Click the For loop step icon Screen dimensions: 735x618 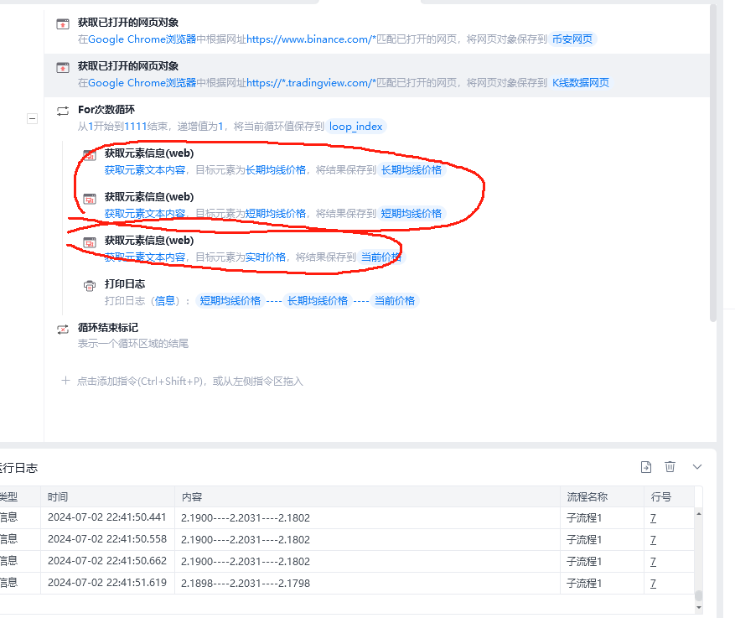63,112
